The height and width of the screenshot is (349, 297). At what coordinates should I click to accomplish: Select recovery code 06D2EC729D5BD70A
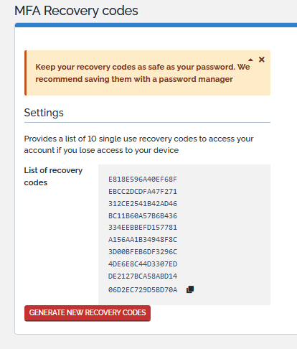point(143,290)
